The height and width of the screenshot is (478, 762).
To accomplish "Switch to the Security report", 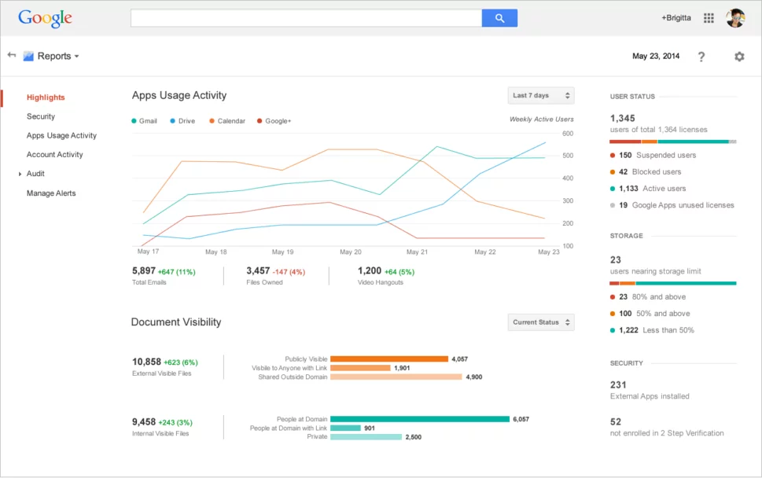I will 41,116.
